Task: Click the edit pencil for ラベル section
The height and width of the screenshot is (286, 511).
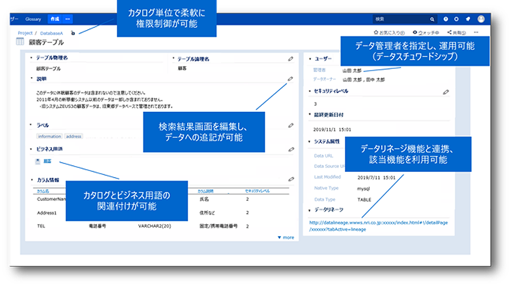Action: point(290,125)
